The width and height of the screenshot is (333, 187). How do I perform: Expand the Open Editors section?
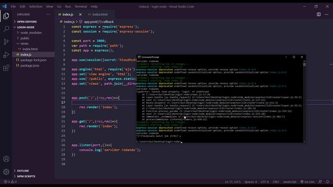[x=27, y=22]
